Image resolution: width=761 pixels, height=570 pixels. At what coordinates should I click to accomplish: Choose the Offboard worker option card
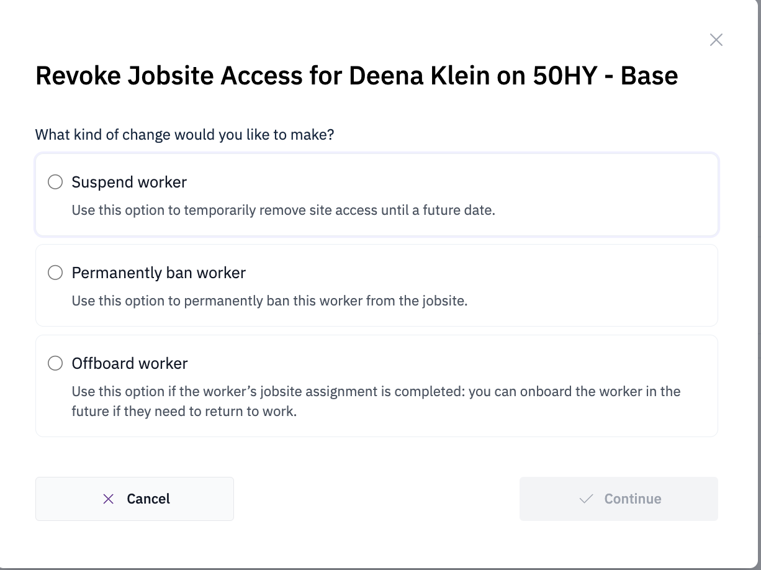pos(377,386)
